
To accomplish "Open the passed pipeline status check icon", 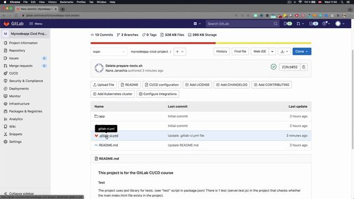I will (x=273, y=67).
